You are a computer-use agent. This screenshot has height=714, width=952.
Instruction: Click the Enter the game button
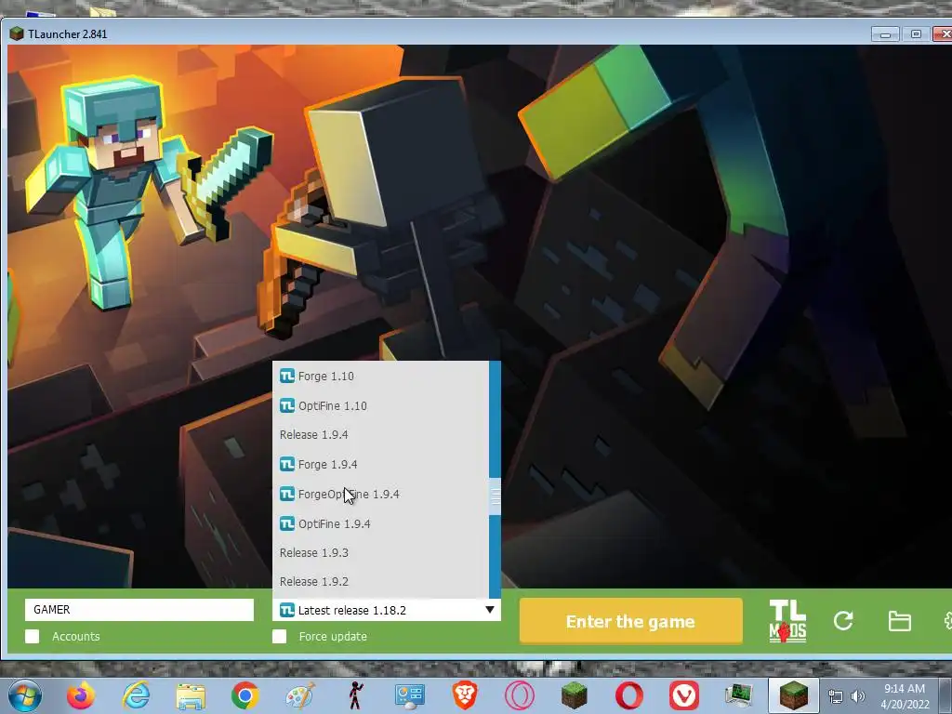[x=631, y=621]
